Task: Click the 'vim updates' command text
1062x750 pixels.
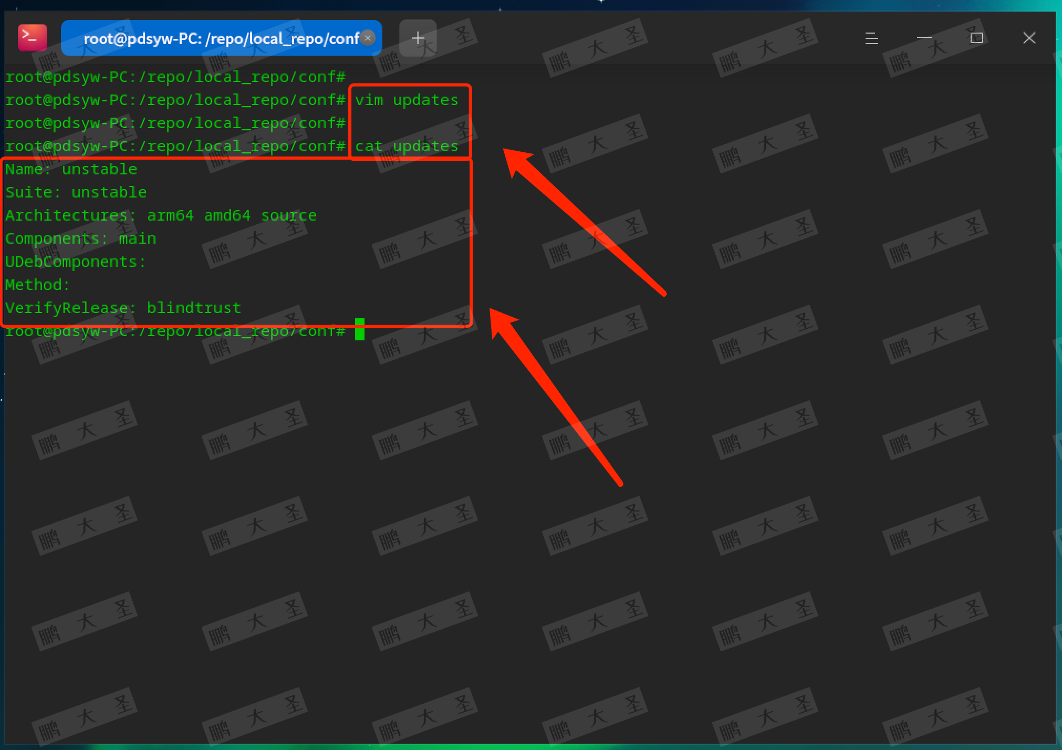Action: 407,100
